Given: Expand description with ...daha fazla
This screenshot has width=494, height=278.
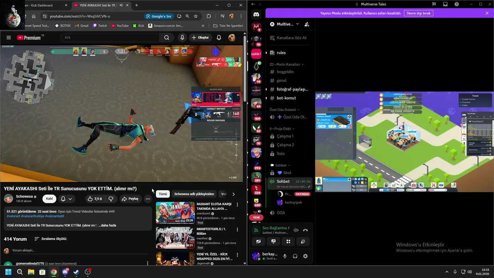Looking at the screenshot, I should pyautogui.click(x=107, y=225).
